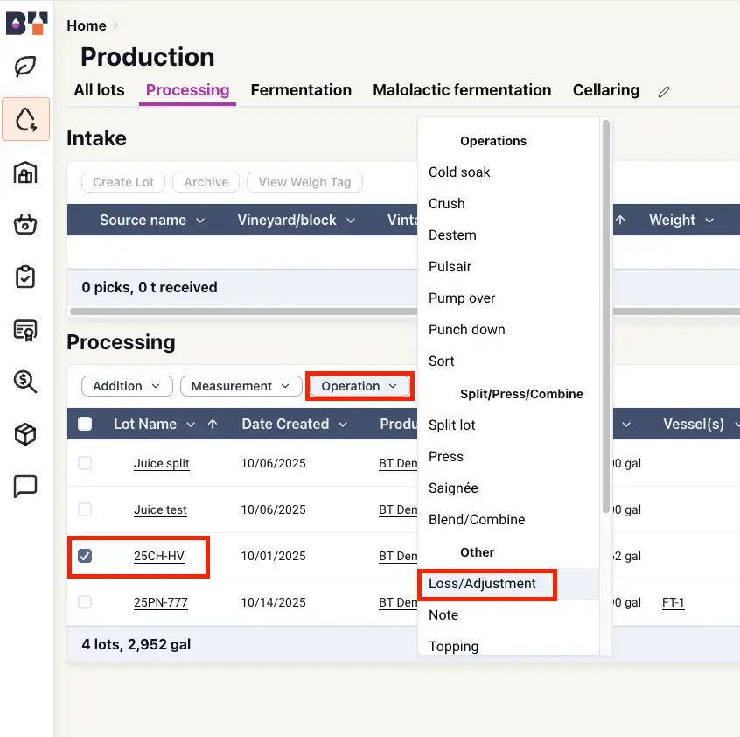740x737 pixels.
Task: Open the basket icon in sidebar
Action: point(25,225)
